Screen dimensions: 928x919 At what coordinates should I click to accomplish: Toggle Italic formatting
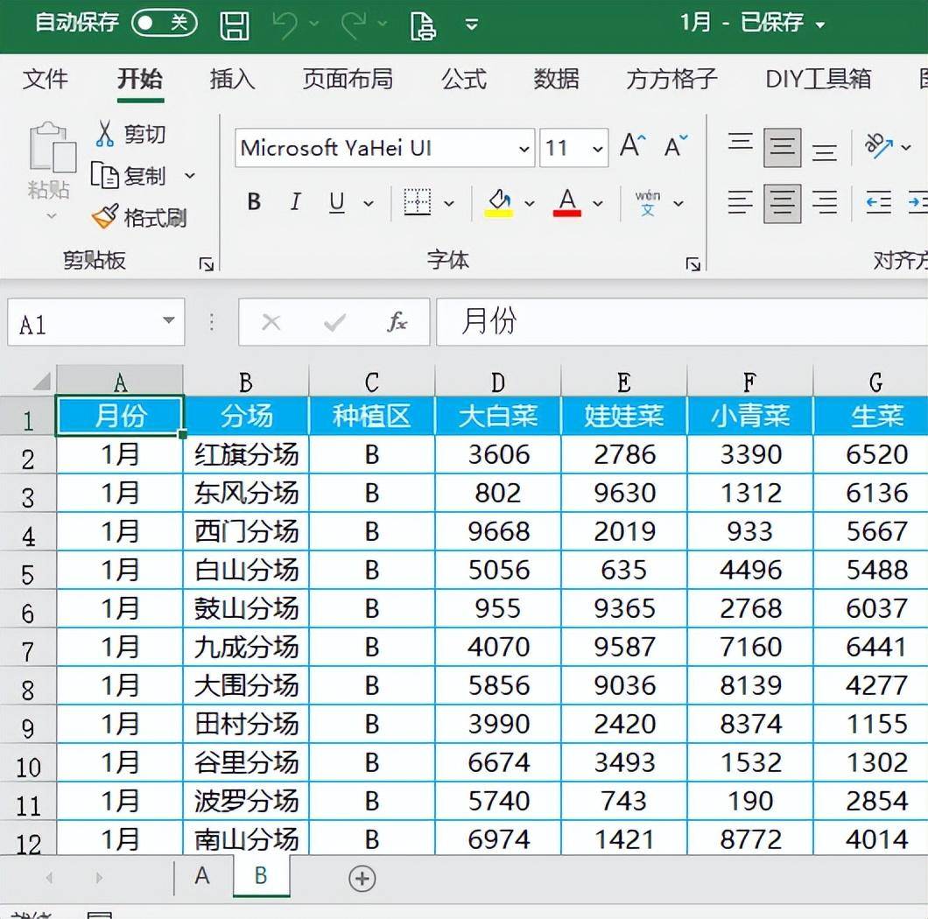point(295,202)
